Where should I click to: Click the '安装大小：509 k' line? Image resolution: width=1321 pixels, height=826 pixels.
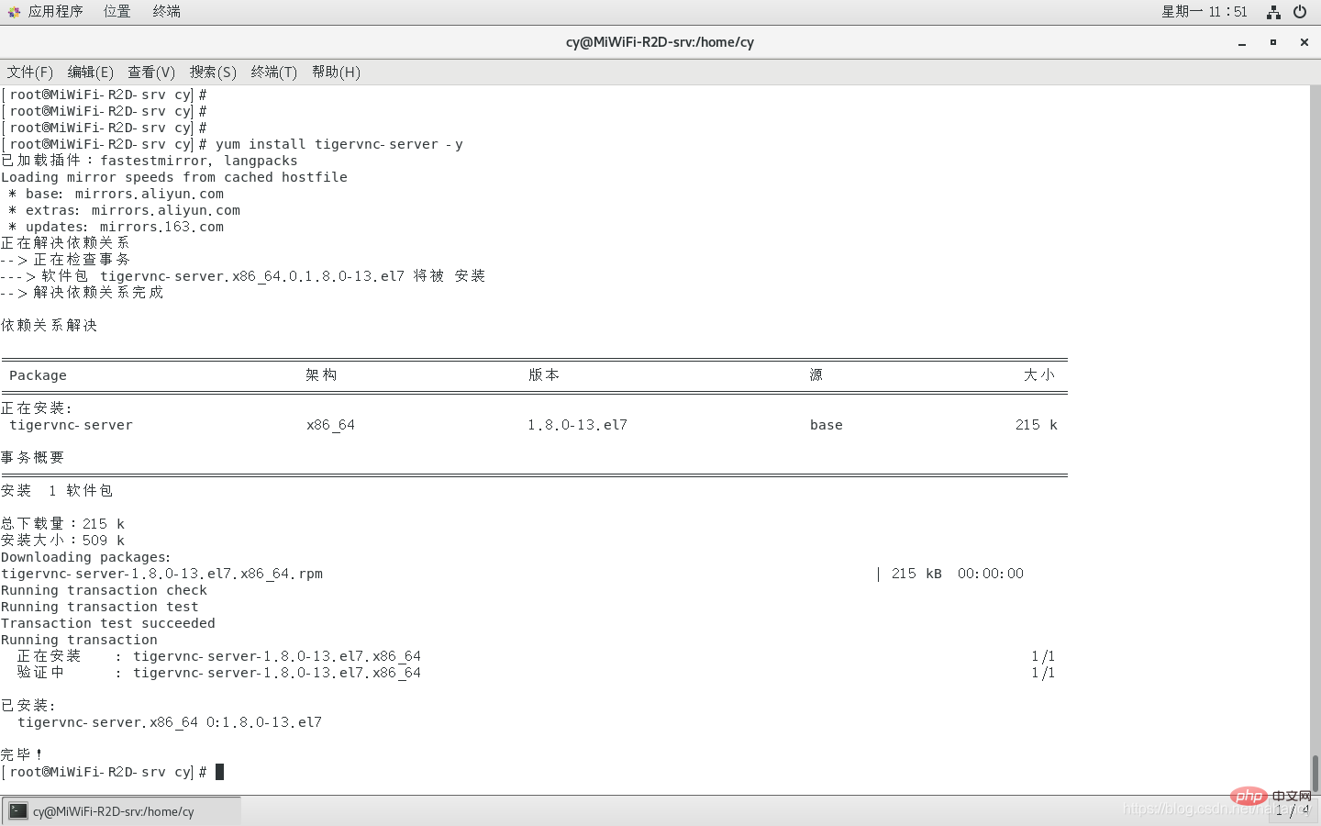coord(62,541)
